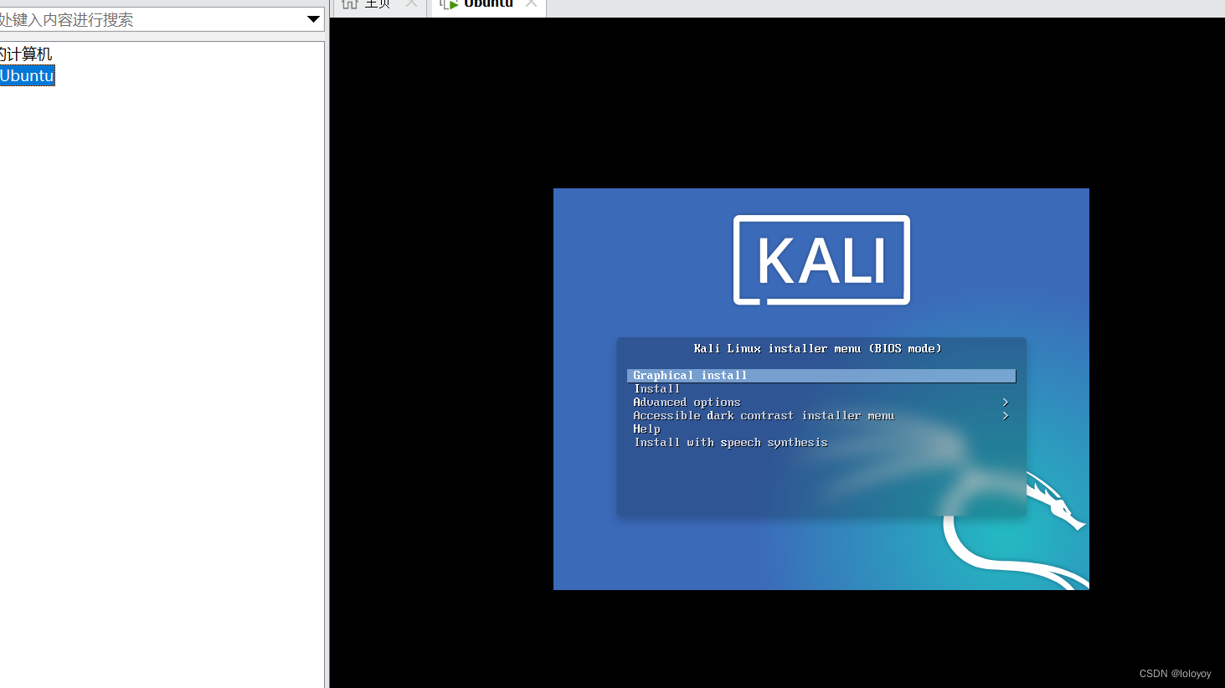
Task: Select the Ubuntu VM in the library sidebar
Action: [27, 74]
